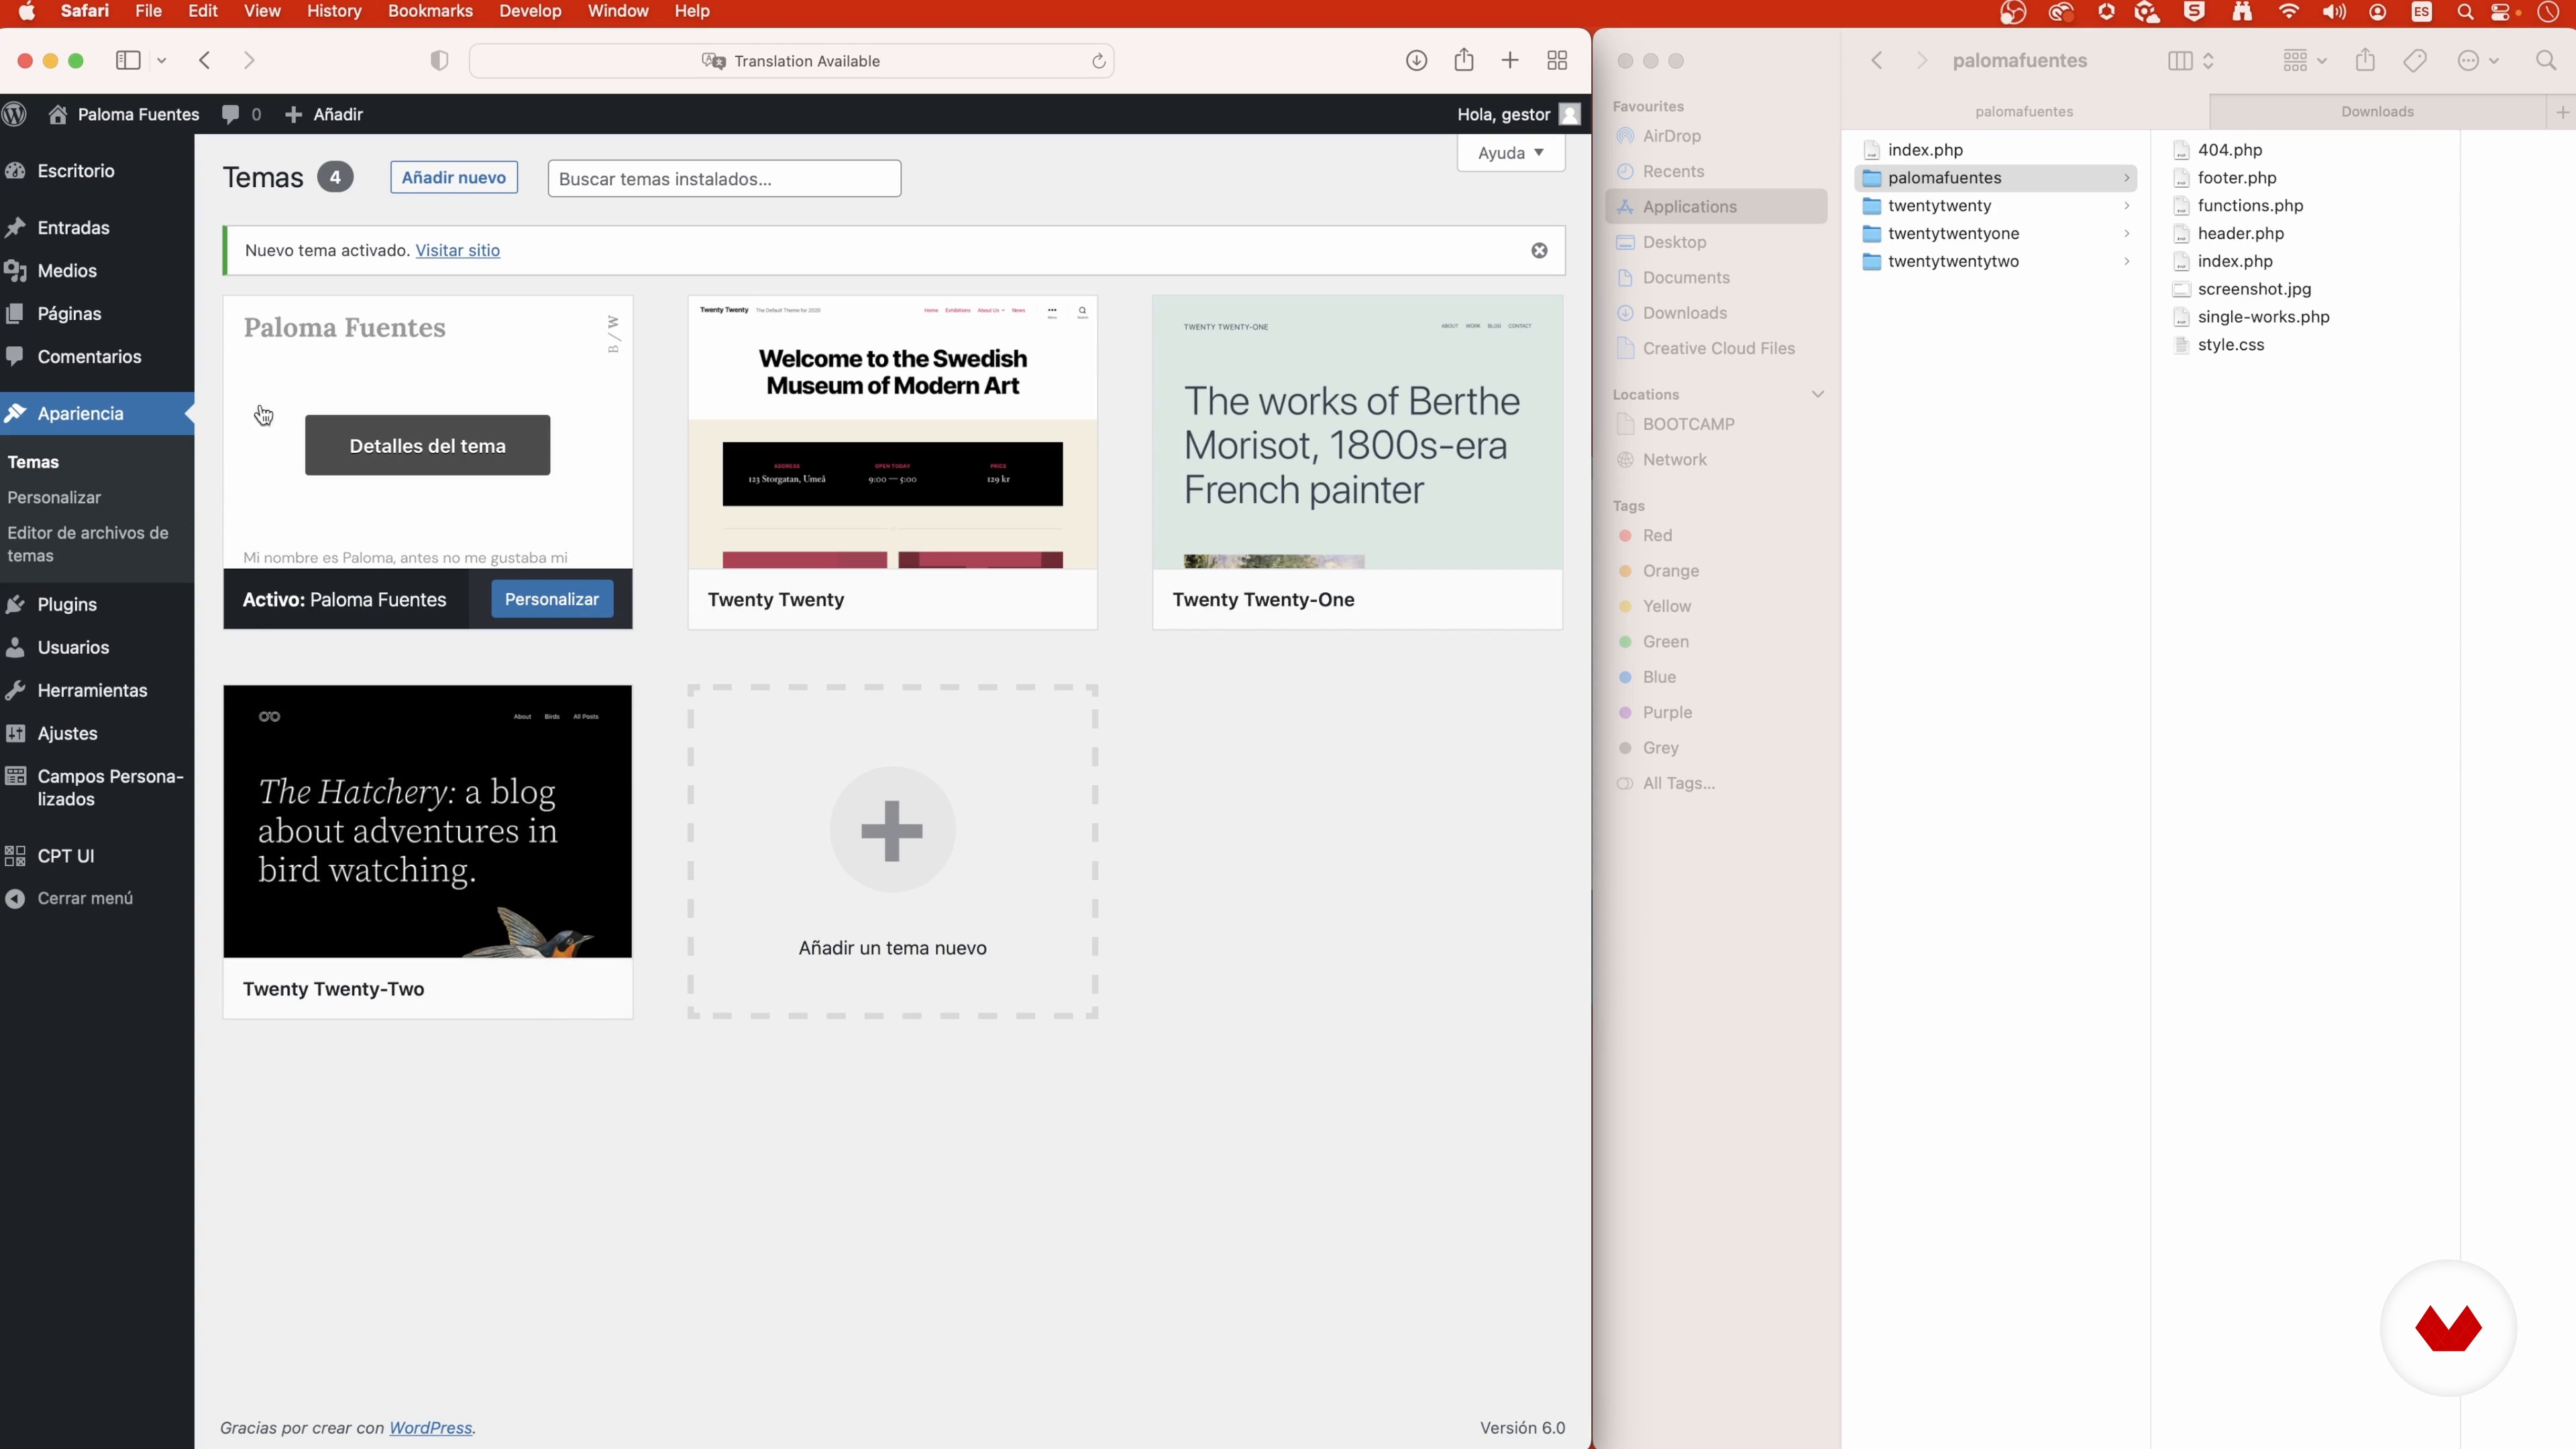Select screenshot.jpg file in Finder
2576x1449 pixels.
pyautogui.click(x=2254, y=290)
